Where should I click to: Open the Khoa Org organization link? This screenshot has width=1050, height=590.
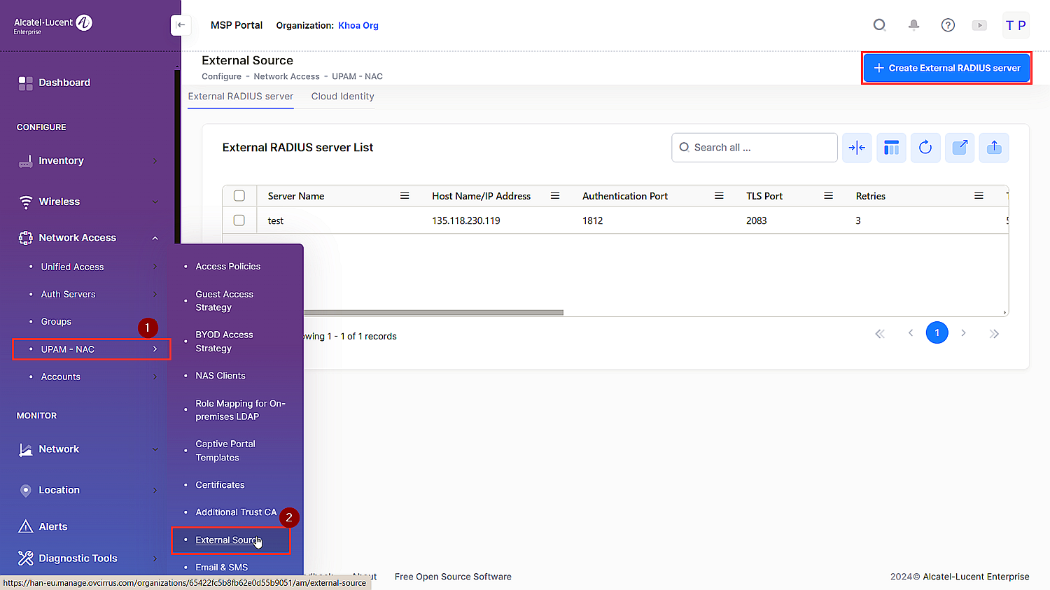[x=358, y=25]
